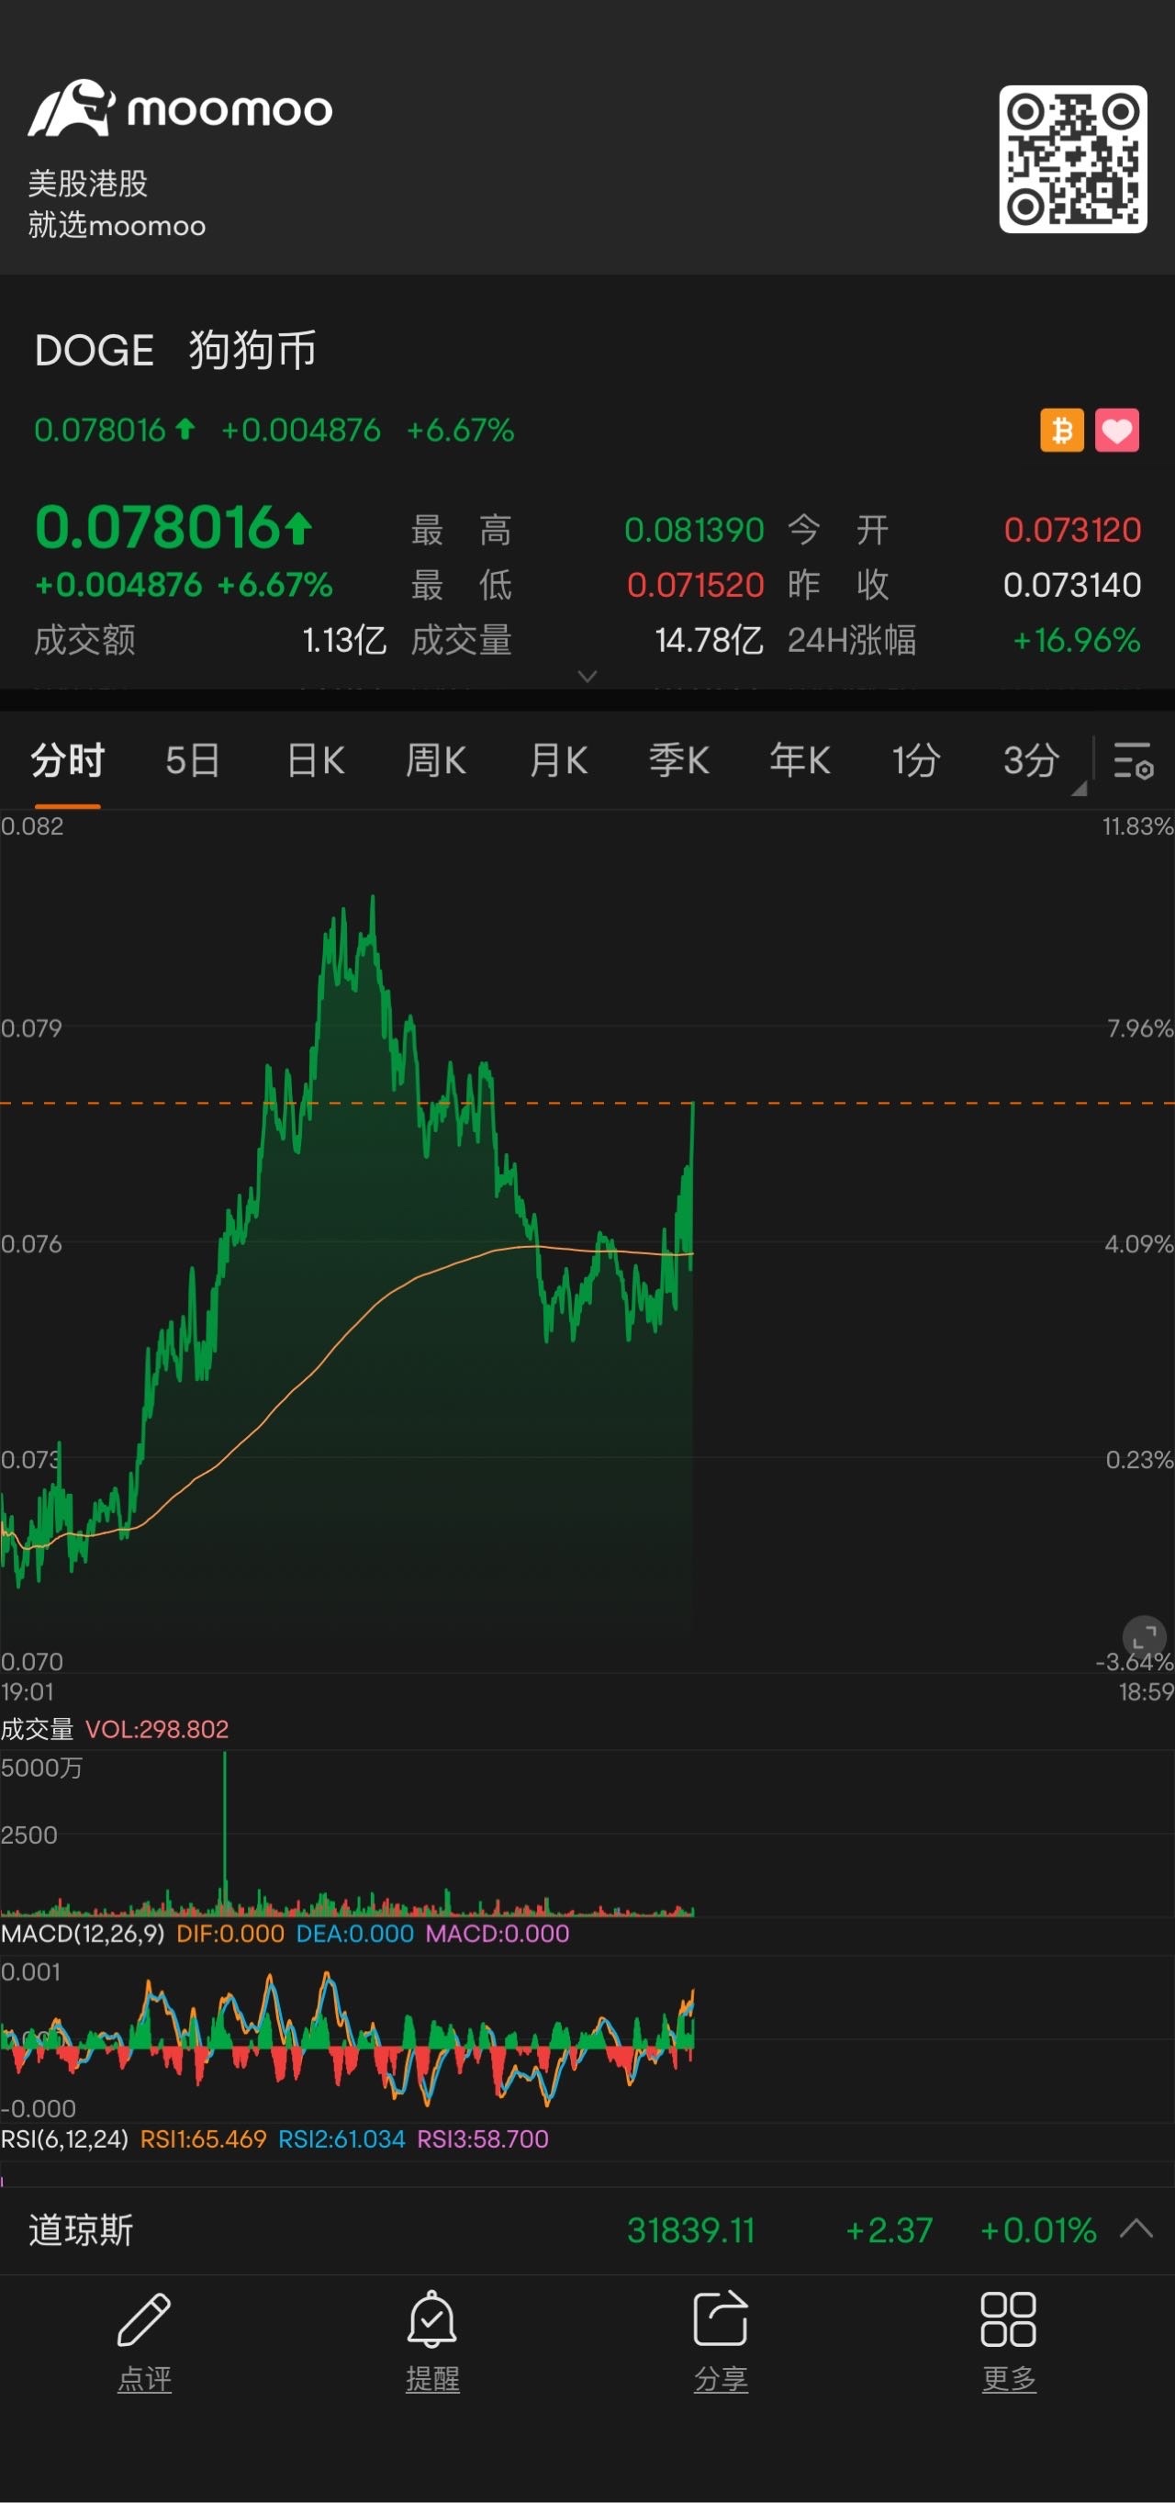Tap the RSI(6,12,24) indicator label
Image resolution: width=1175 pixels, height=2503 pixels.
click(64, 2138)
